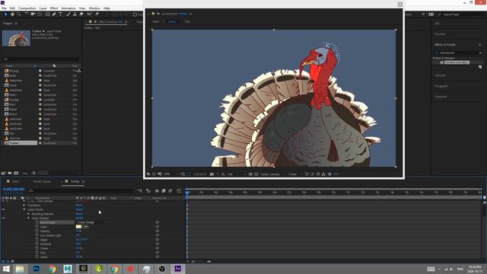Take a snapshot with camera icon in viewer

click(x=212, y=174)
